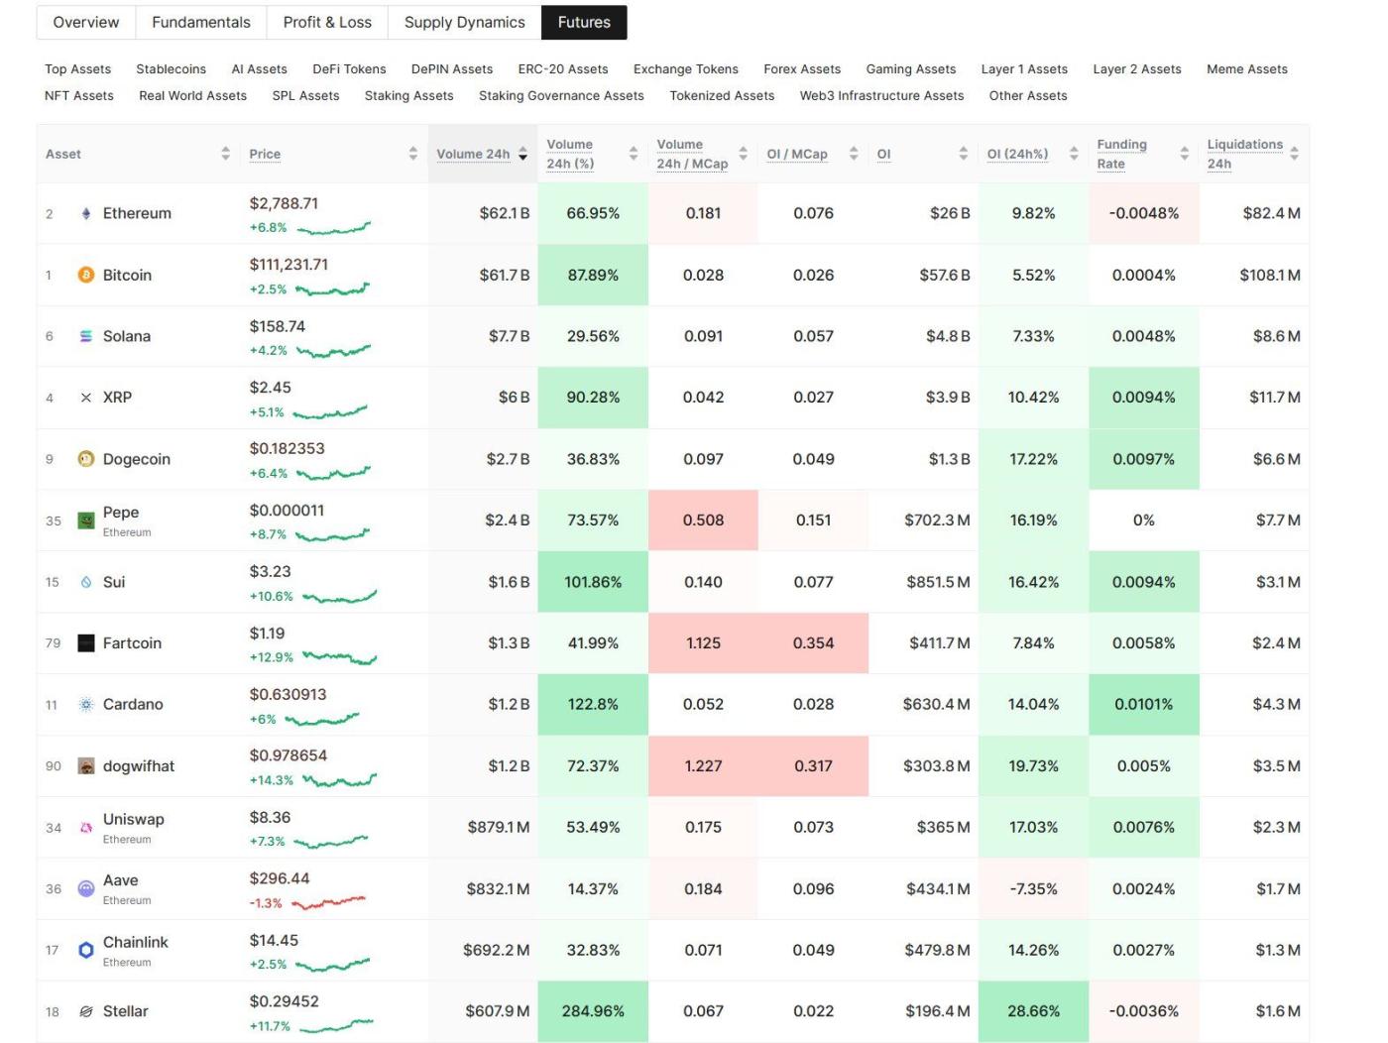Image resolution: width=1388 pixels, height=1043 pixels.
Task: Click the Solana token icon
Action: click(84, 336)
